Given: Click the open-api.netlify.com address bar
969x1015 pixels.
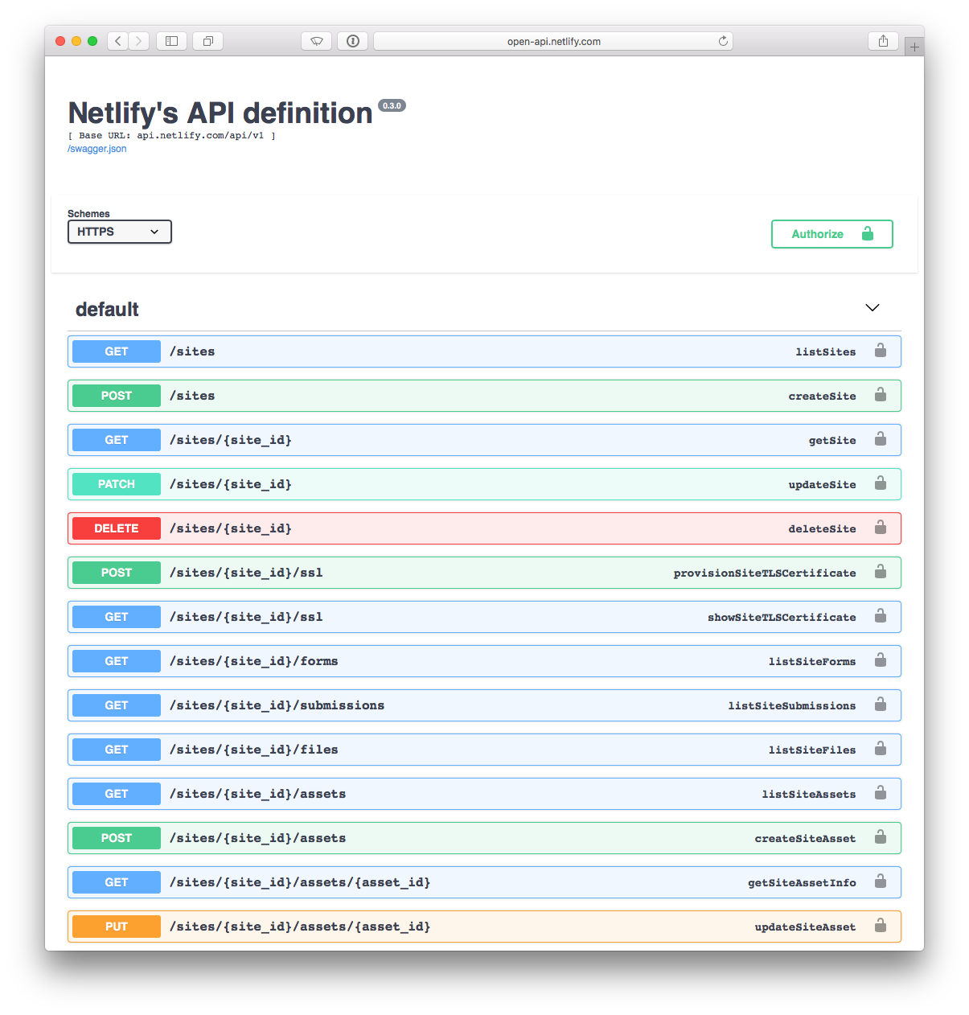Looking at the screenshot, I should [553, 41].
